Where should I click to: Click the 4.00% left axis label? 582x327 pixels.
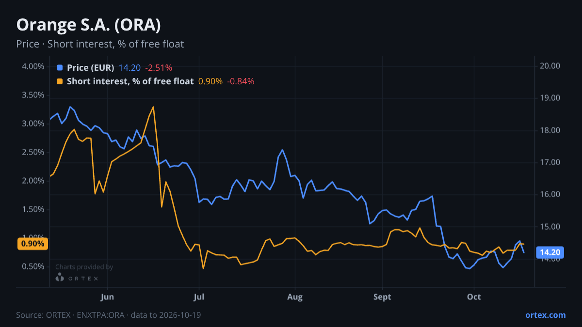coord(33,66)
